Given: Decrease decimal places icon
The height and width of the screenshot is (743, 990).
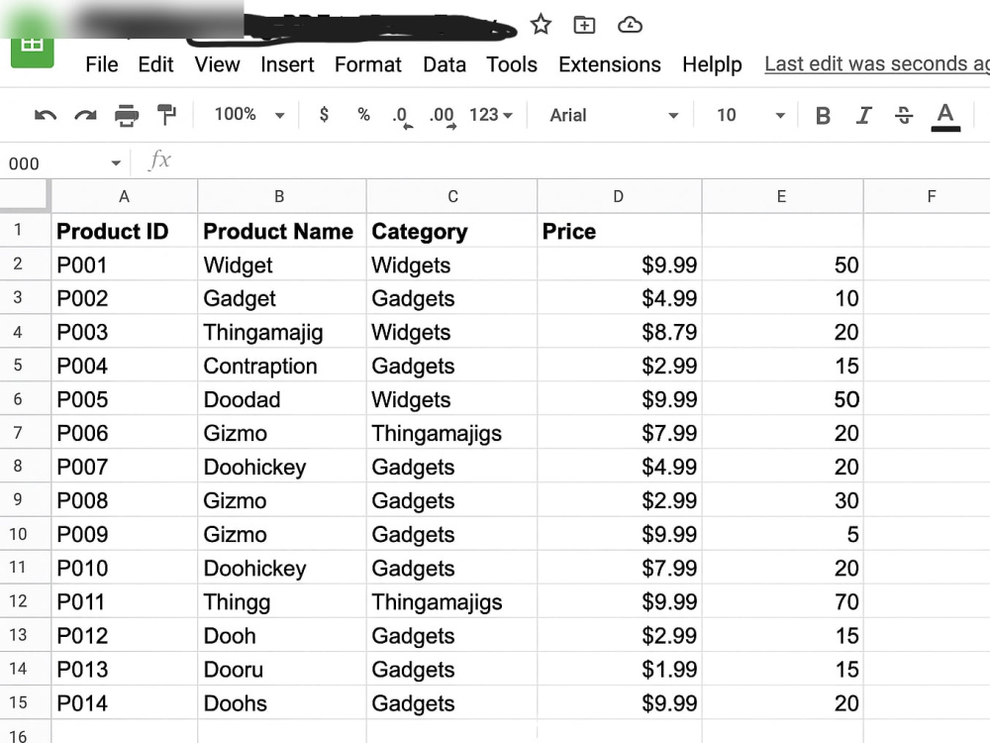Looking at the screenshot, I should pos(401,116).
